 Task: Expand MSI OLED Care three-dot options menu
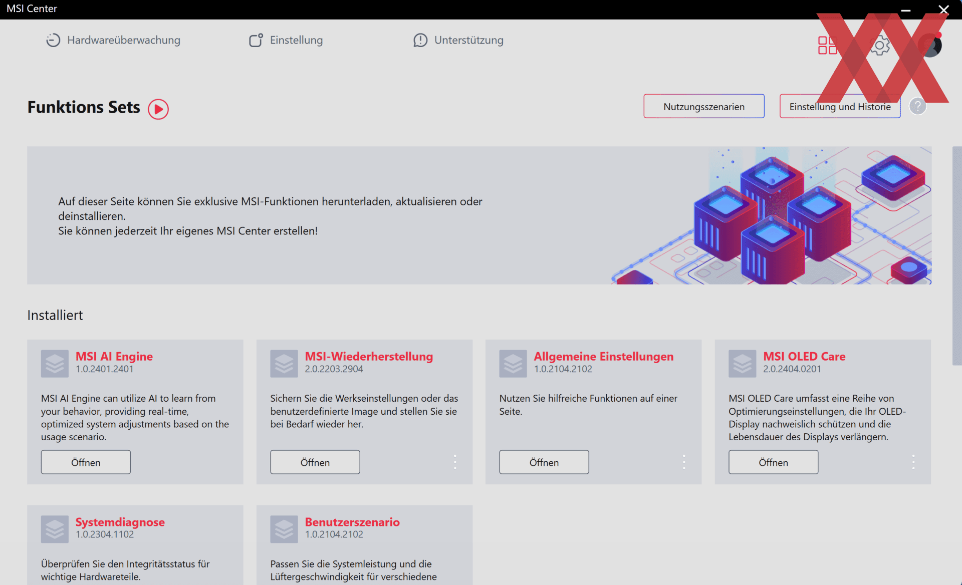[913, 462]
